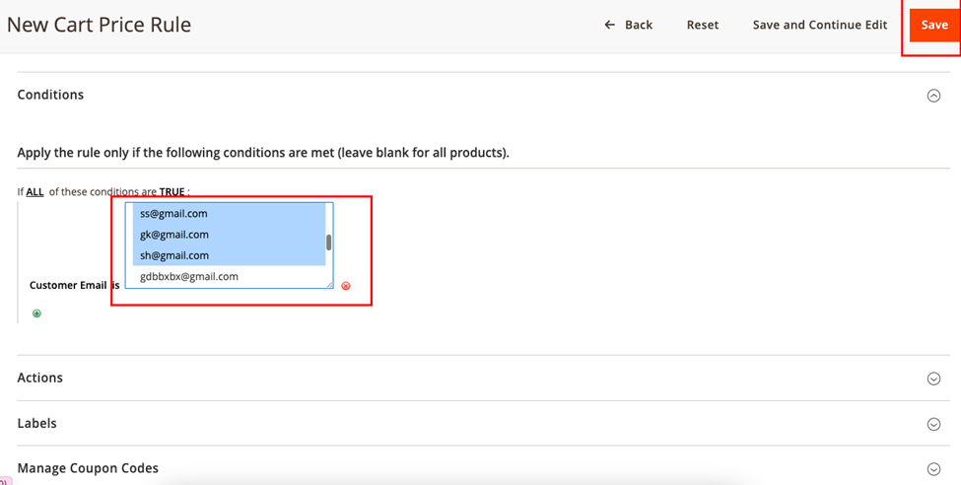Image resolution: width=961 pixels, height=485 pixels.
Task: Click Save and Continue Edit
Action: tap(819, 26)
